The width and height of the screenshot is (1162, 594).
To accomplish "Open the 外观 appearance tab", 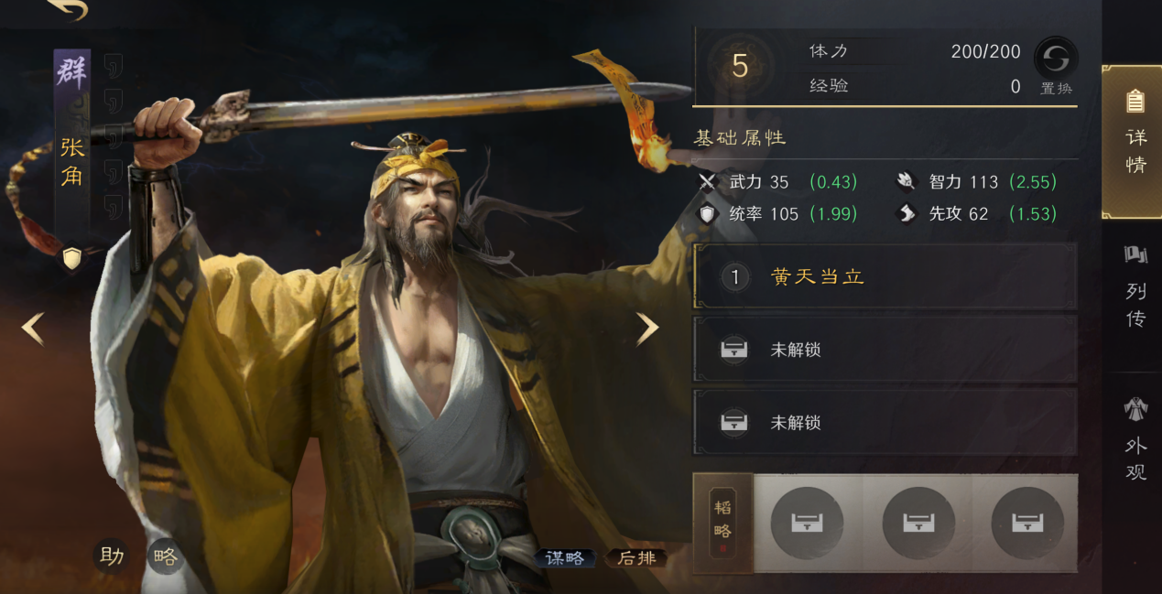I will 1135,439.
